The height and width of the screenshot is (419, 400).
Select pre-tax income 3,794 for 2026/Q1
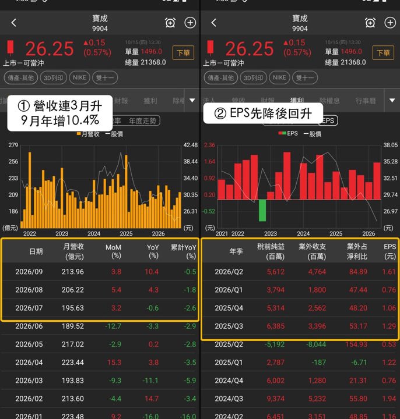(275, 290)
